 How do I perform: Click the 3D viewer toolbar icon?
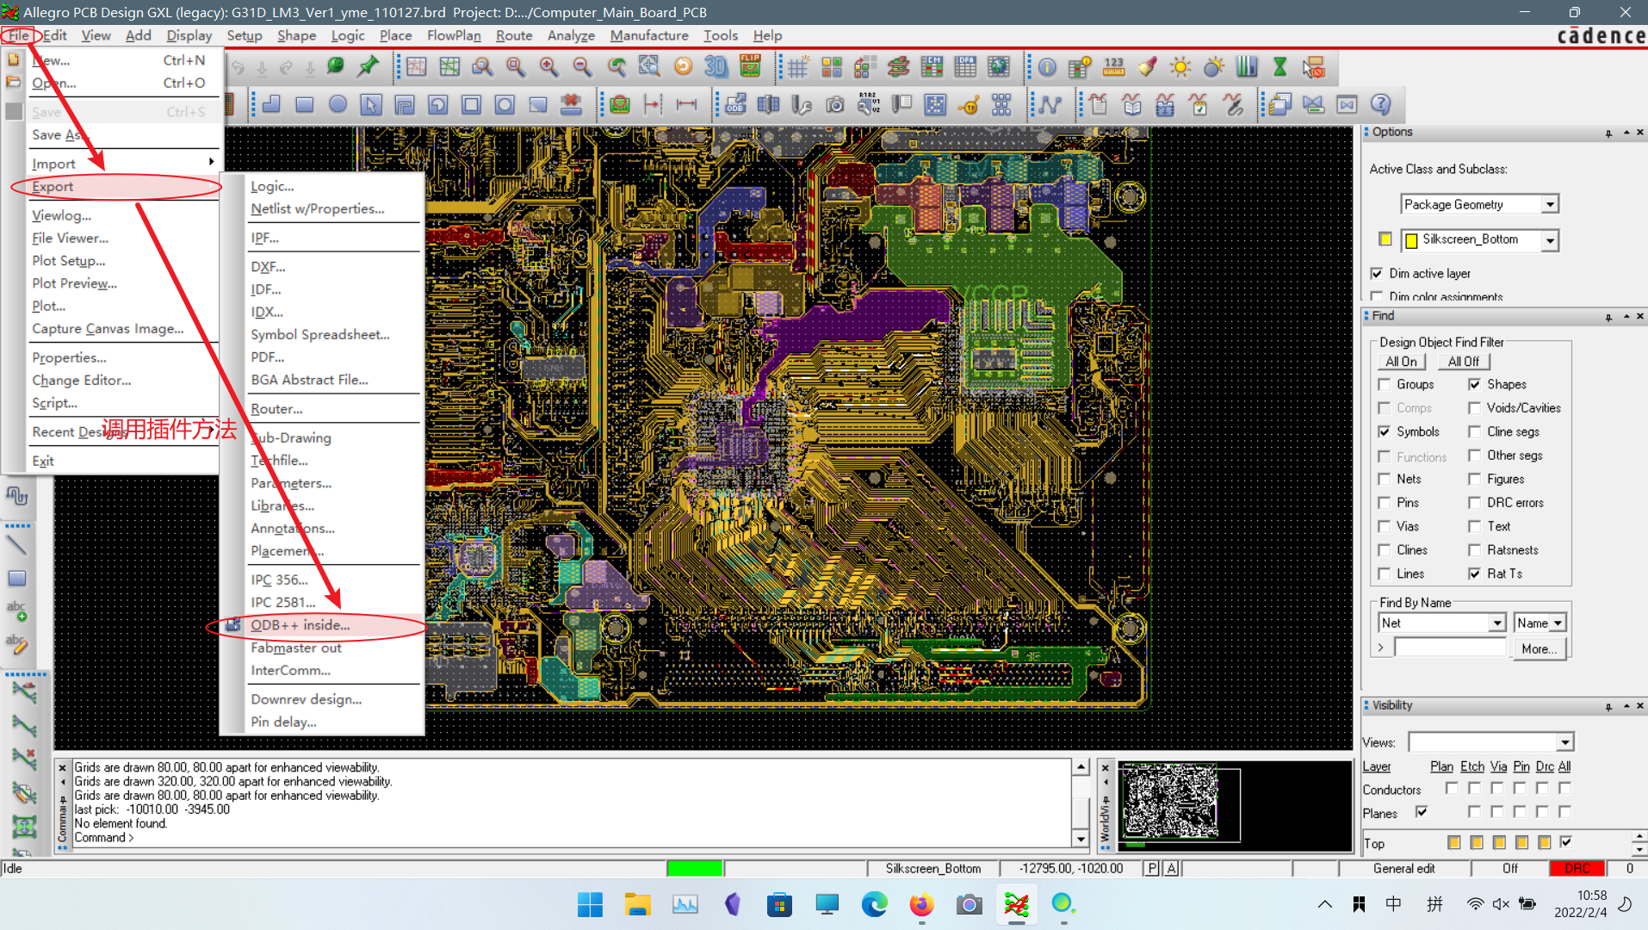pos(716,67)
